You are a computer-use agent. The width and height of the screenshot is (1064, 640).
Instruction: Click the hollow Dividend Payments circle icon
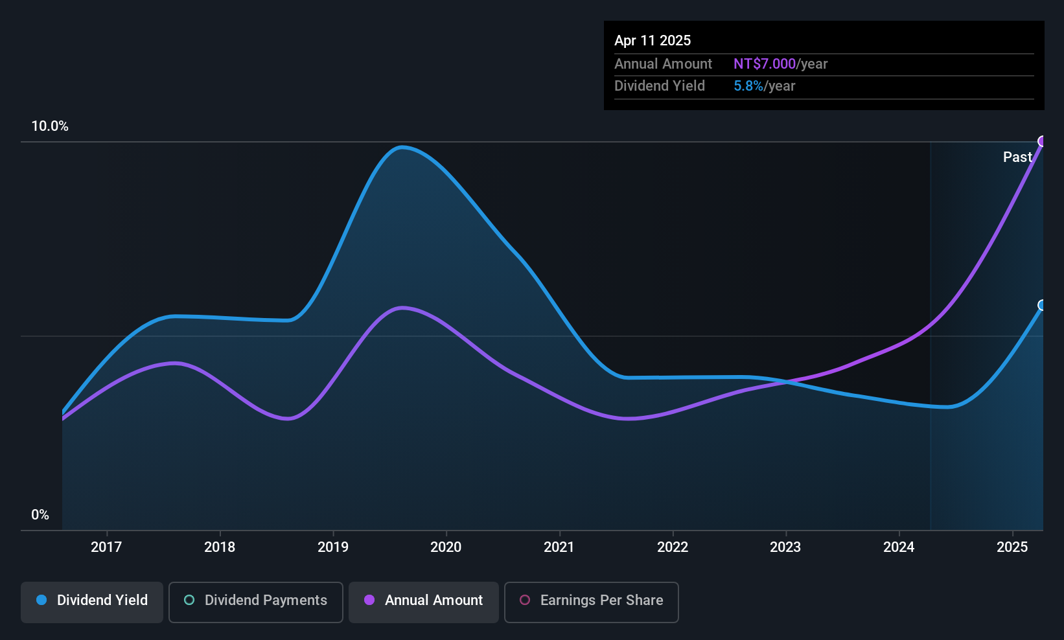pos(189,600)
